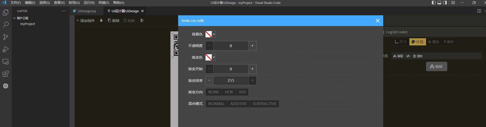Open the customize layout icon
This screenshot has height=127, width=486.
[x=453, y=3]
